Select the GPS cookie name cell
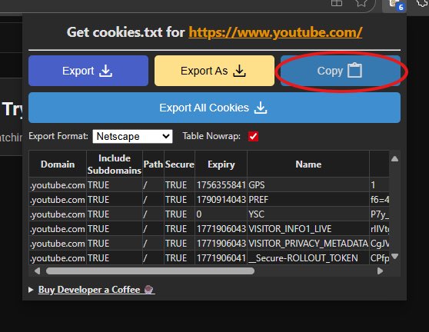Image resolution: width=429 pixels, height=332 pixels. (308, 185)
